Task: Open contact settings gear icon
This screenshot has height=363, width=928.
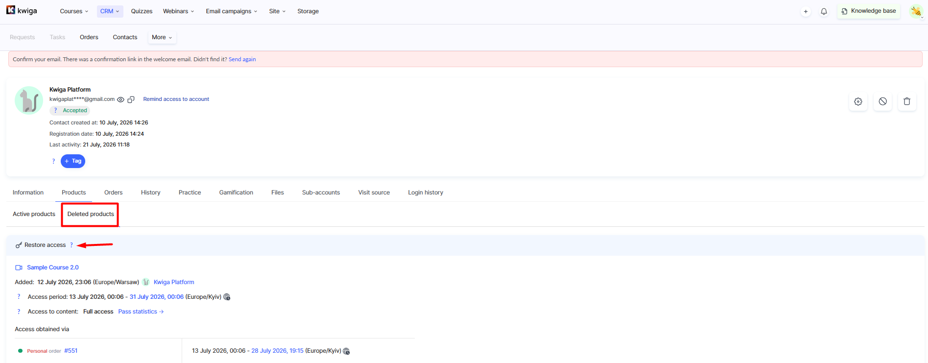Action: (858, 101)
